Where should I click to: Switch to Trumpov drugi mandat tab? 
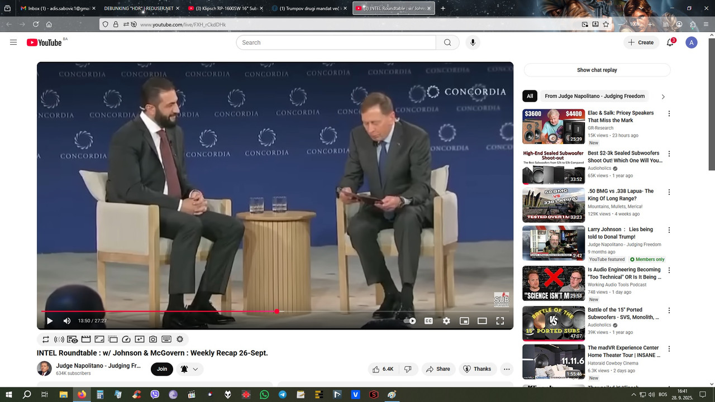[309, 8]
